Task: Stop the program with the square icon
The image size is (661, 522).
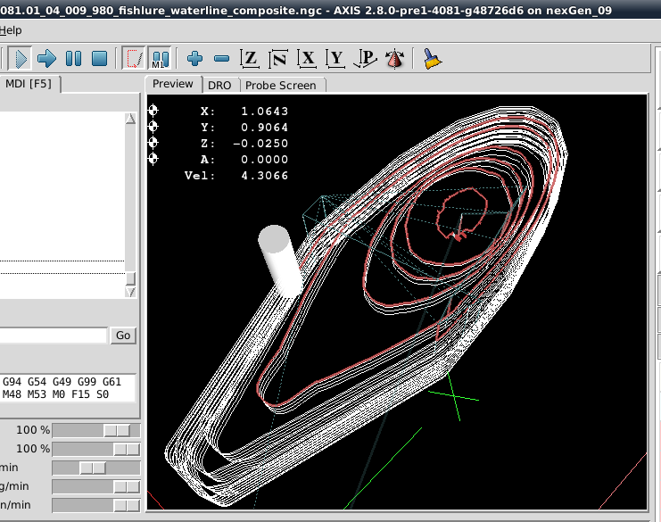Action: (99, 59)
